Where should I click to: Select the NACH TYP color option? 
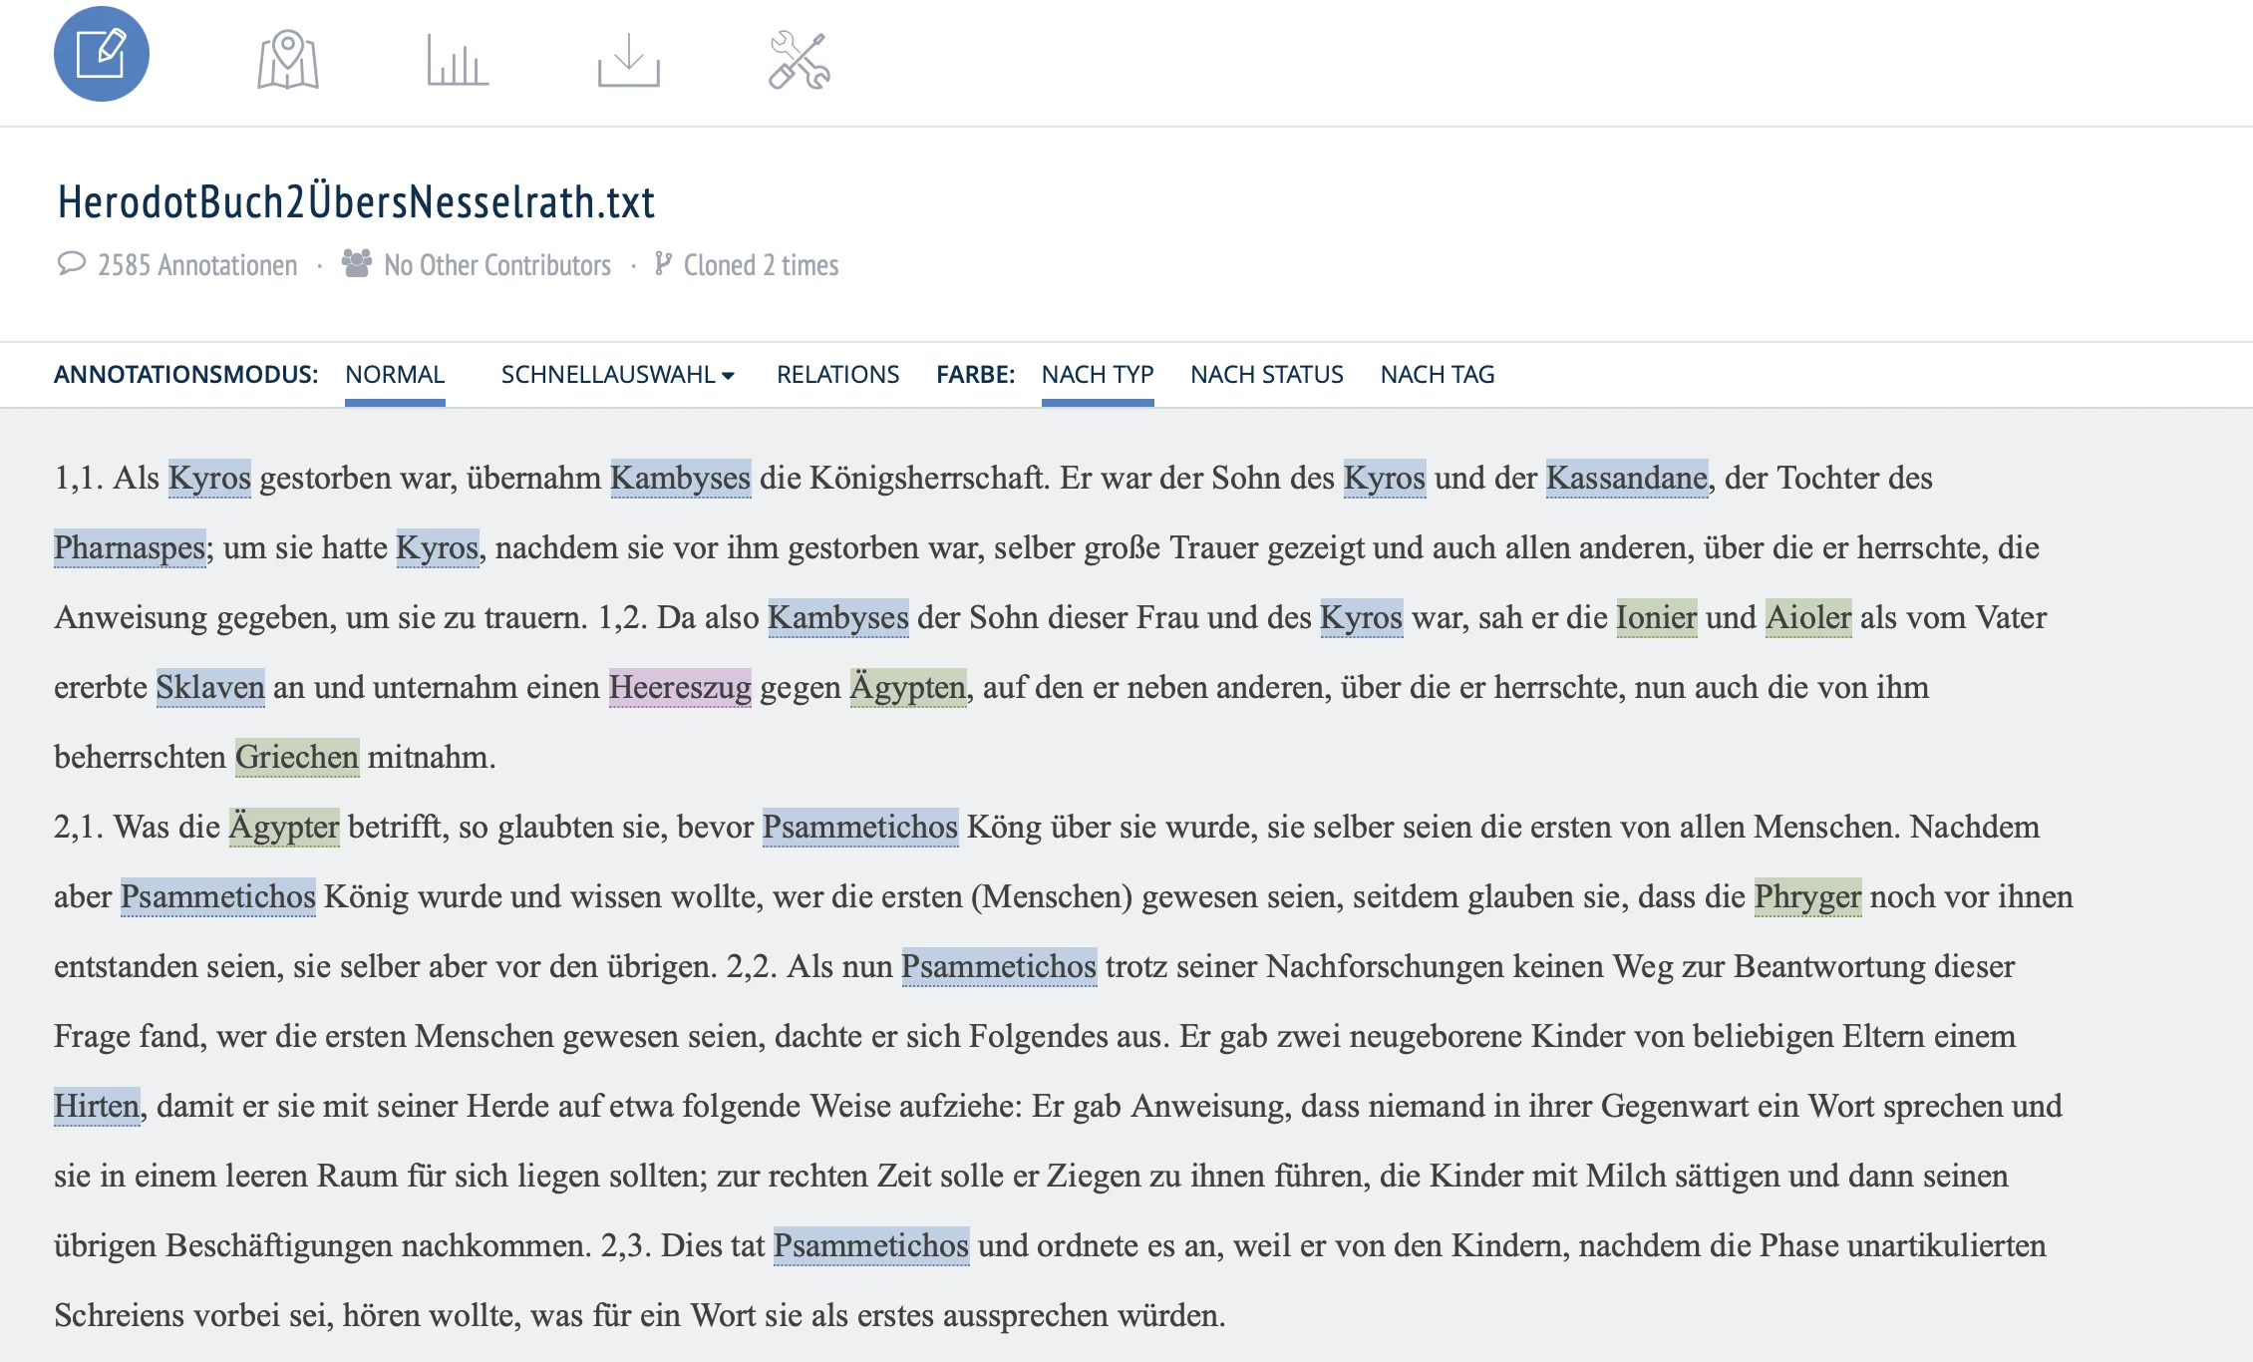point(1097,375)
